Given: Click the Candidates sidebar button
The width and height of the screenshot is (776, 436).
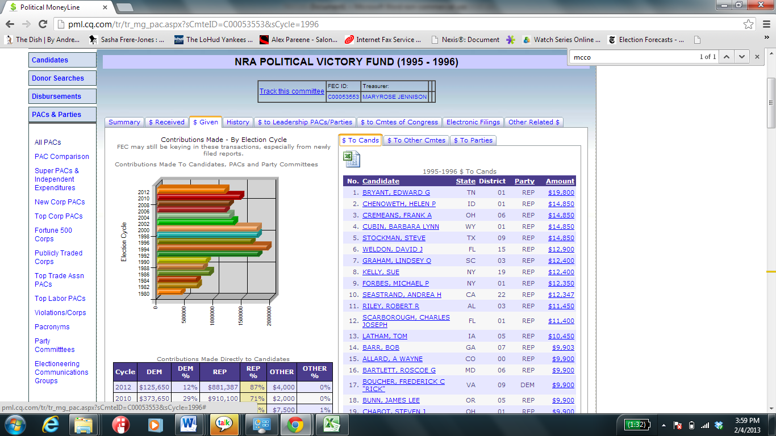Looking at the screenshot, I should coord(62,60).
